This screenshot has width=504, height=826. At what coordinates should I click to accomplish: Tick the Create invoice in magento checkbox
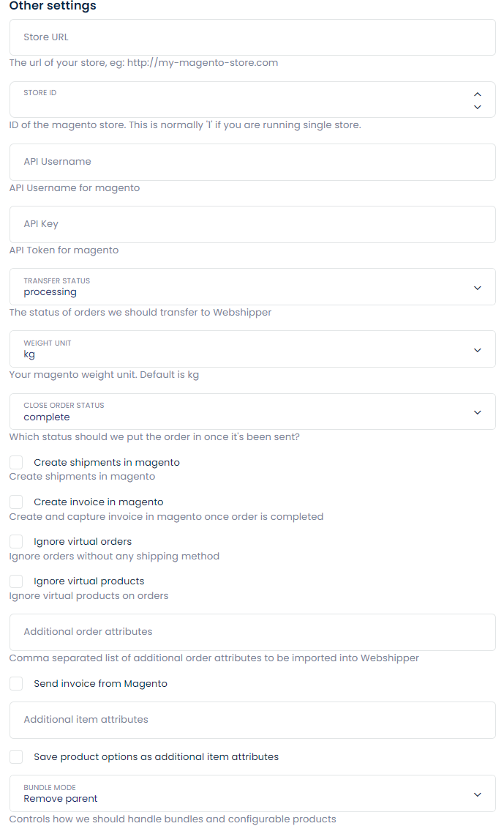click(x=16, y=502)
